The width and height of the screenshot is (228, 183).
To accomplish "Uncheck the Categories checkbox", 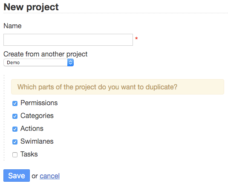I will 15,116.
